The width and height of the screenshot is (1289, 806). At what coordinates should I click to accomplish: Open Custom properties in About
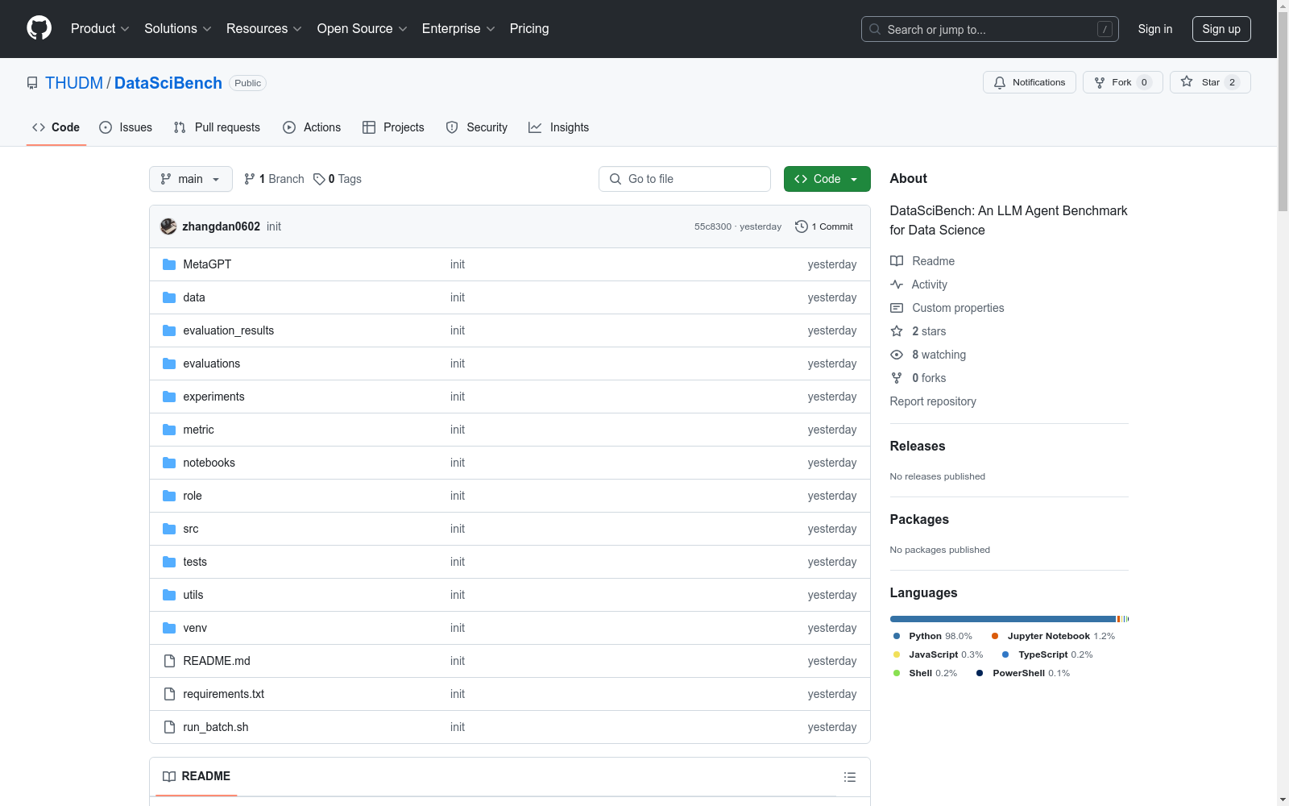point(947,308)
